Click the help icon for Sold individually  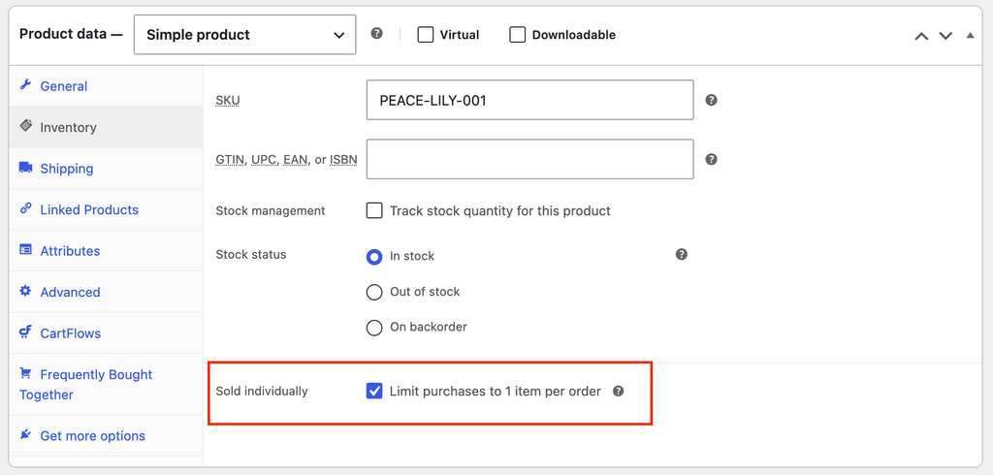619,392
